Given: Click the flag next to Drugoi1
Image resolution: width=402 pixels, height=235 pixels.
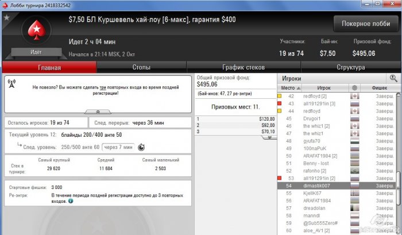Looking at the screenshot, I should tap(355, 118).
